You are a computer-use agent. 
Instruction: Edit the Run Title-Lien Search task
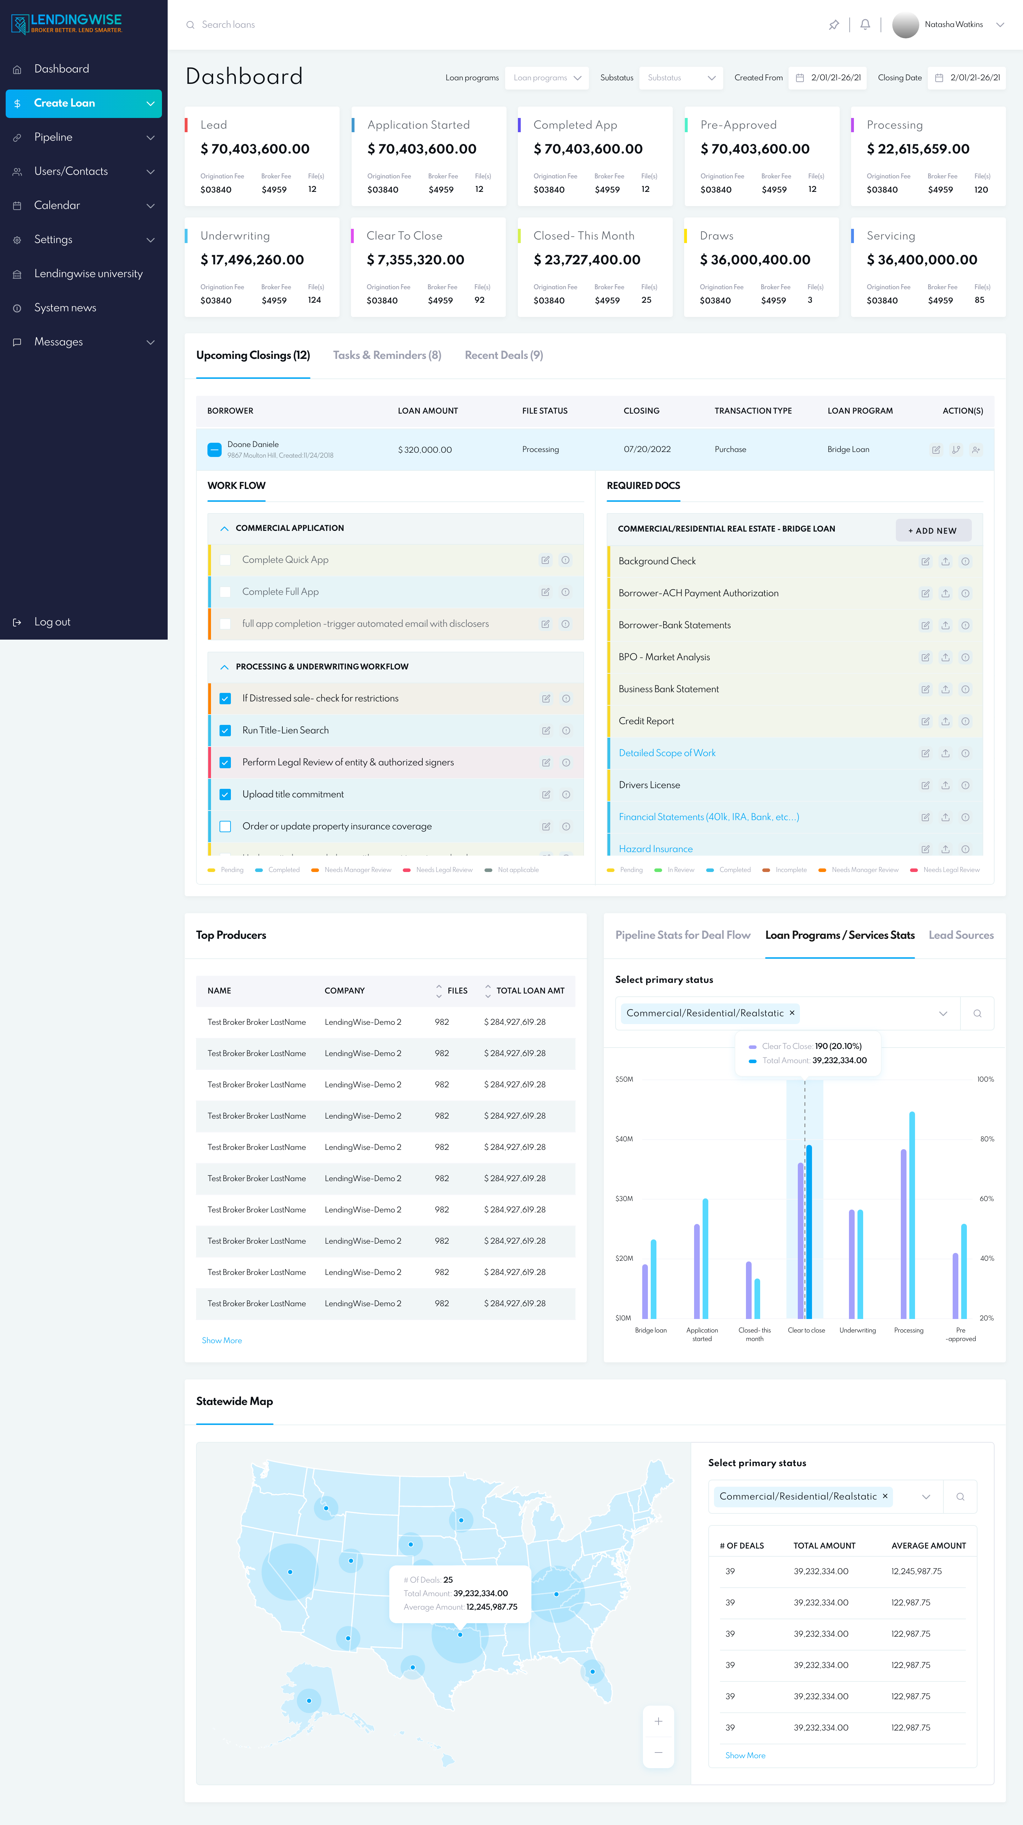click(x=546, y=731)
